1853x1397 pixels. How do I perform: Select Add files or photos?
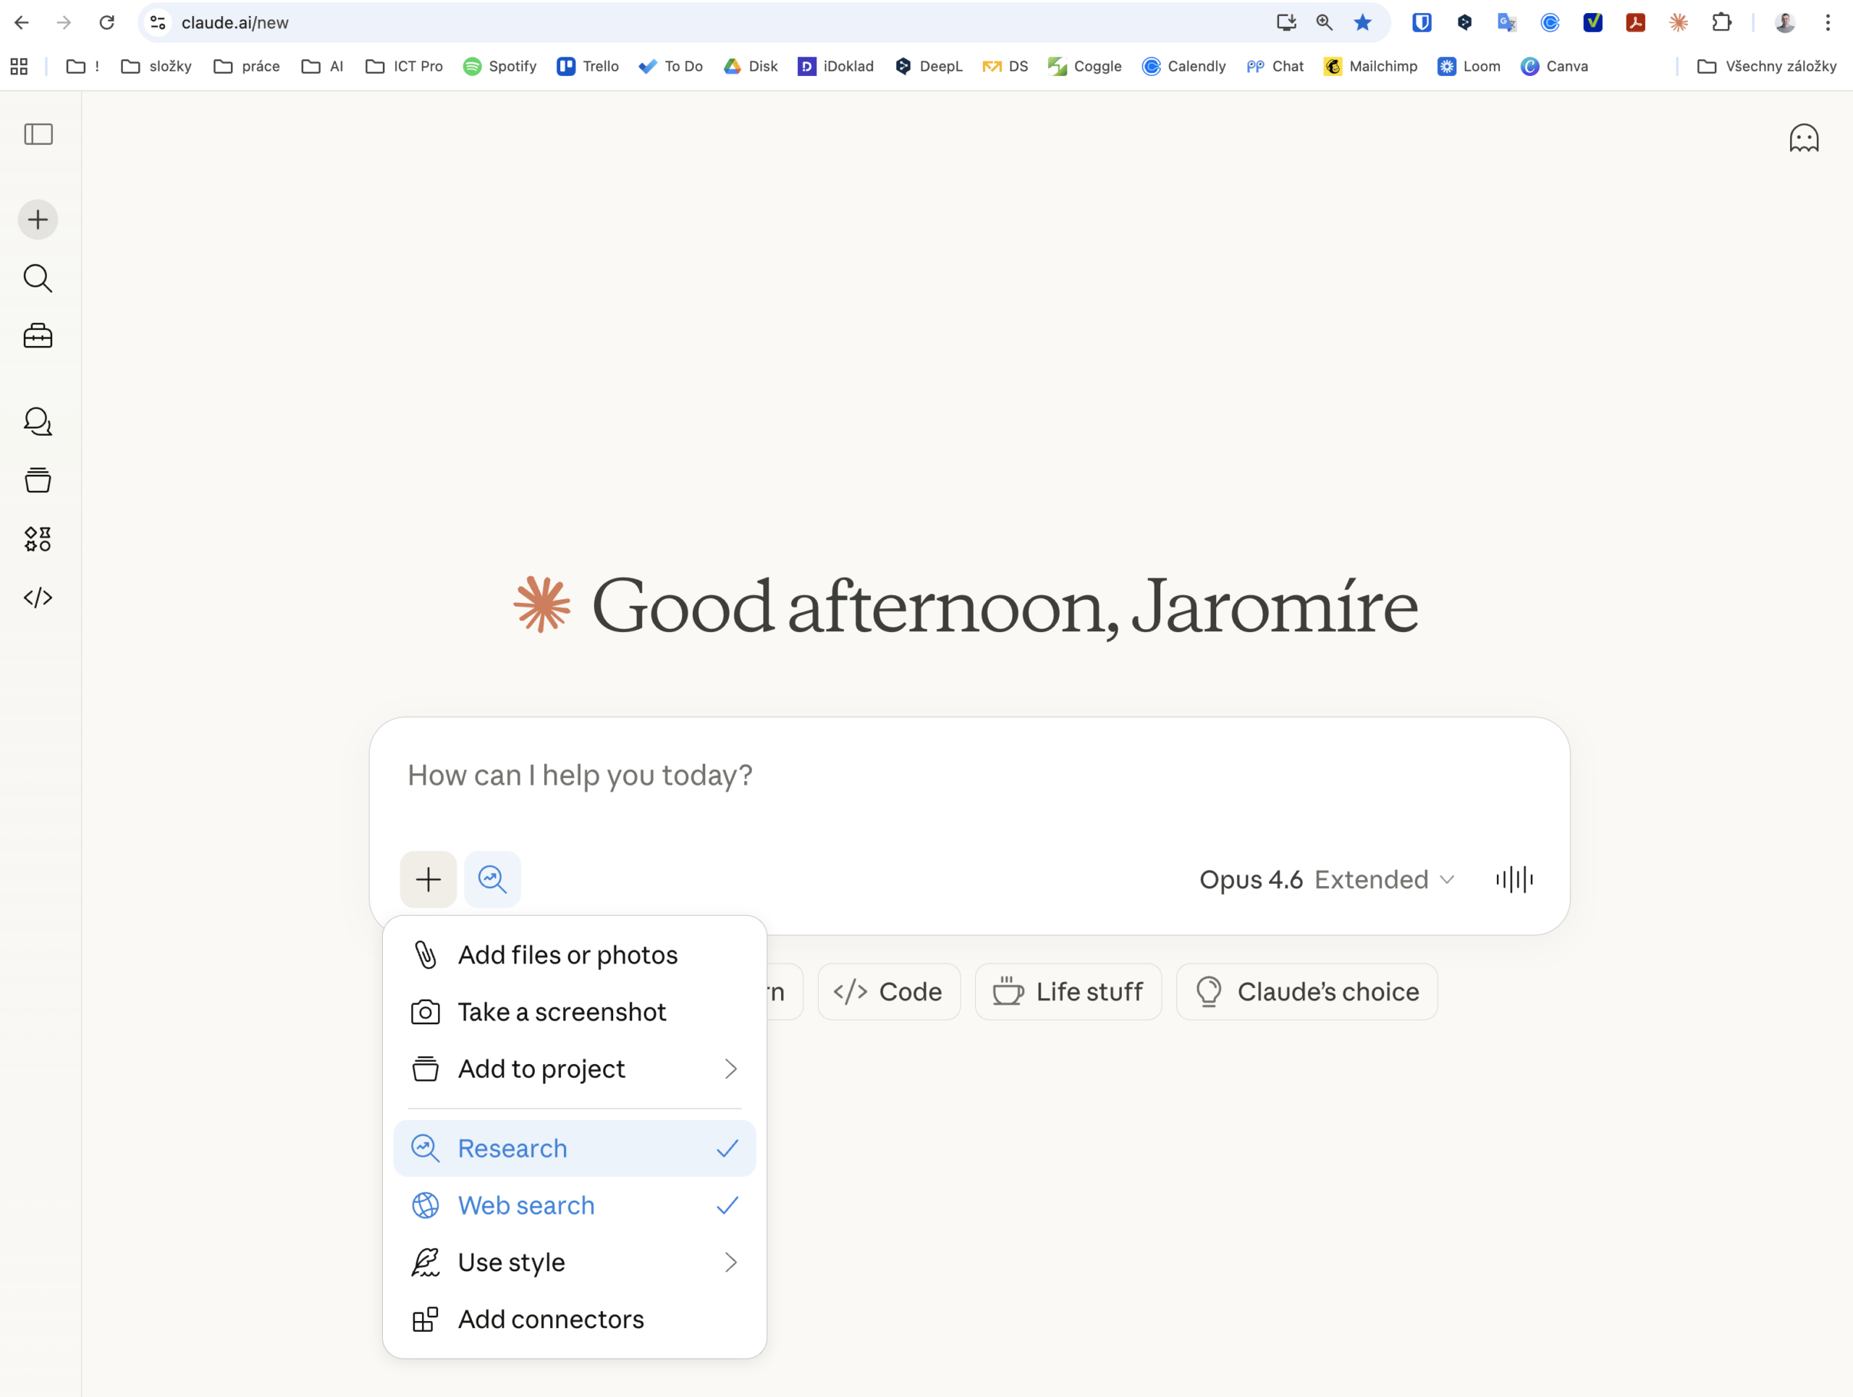click(x=568, y=955)
